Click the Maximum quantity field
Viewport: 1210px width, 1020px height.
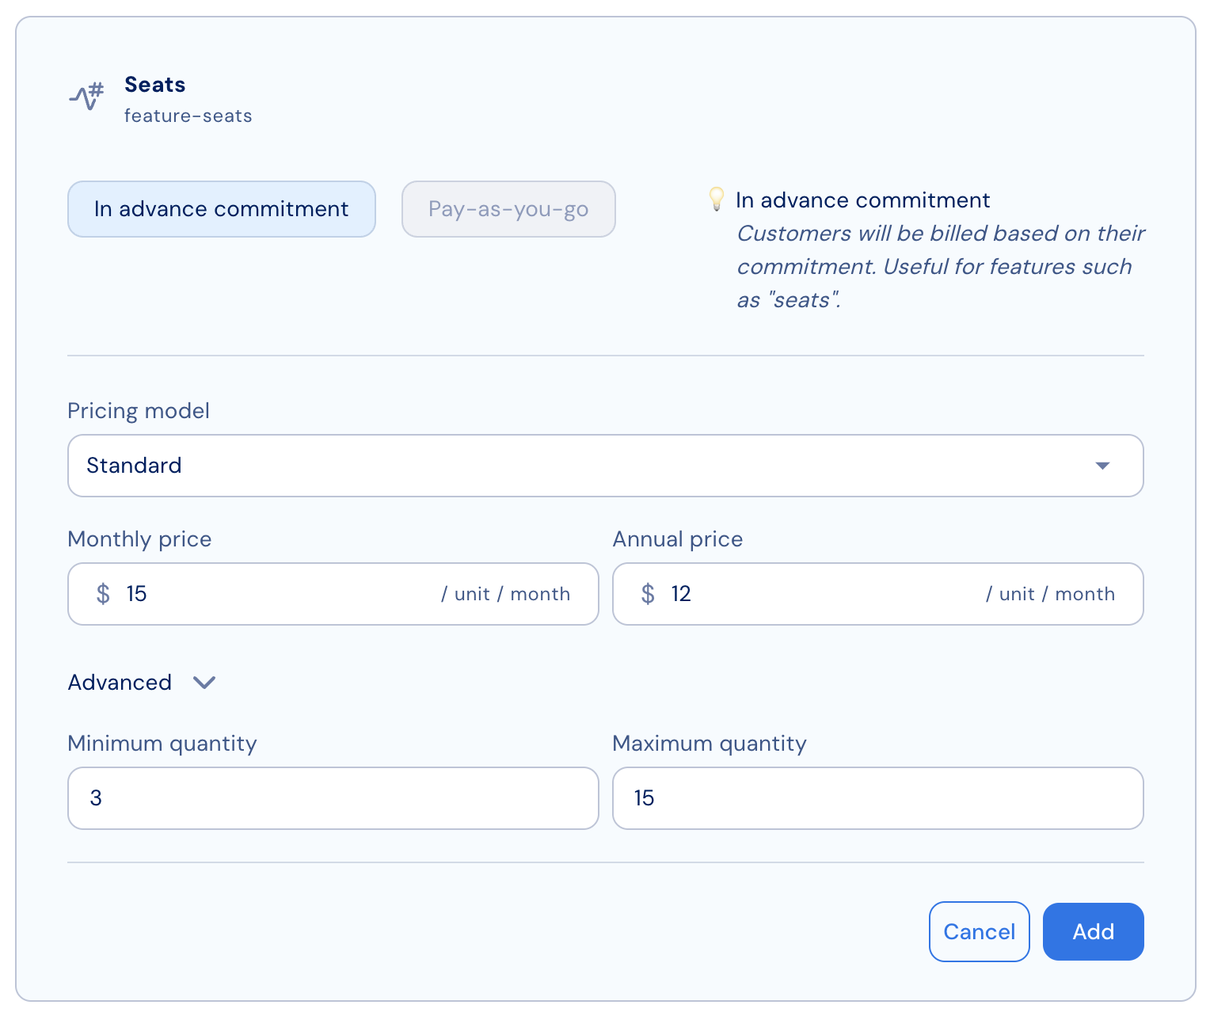point(877,798)
